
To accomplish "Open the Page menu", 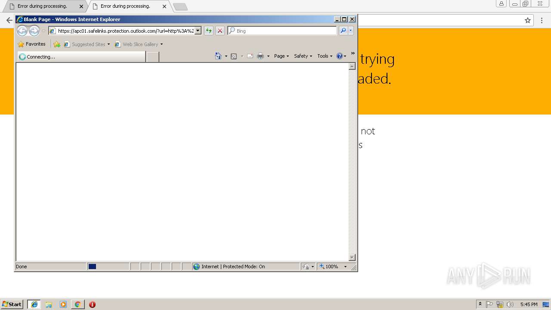I will pos(282,56).
